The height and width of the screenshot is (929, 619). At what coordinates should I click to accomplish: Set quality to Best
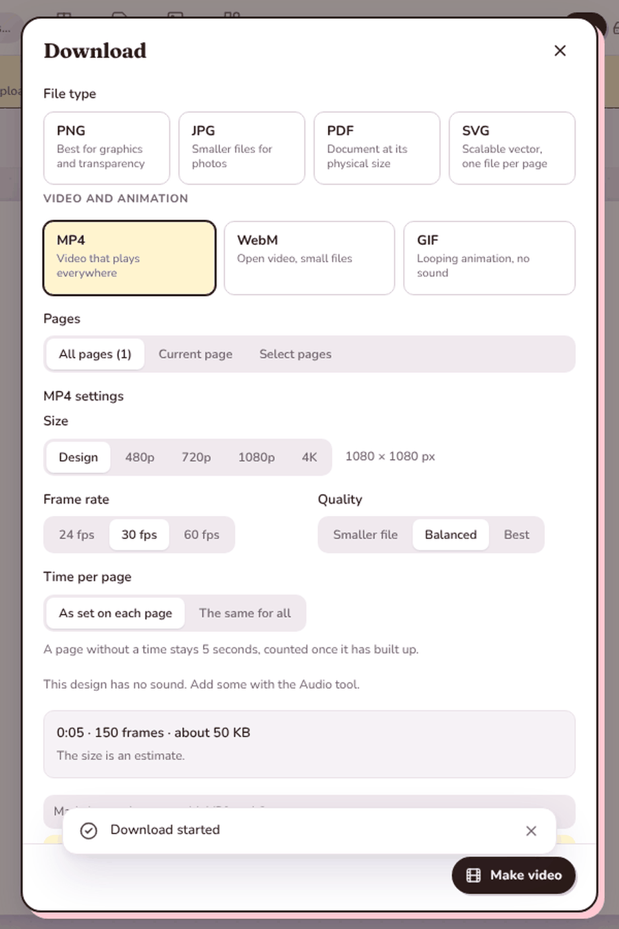[x=517, y=535]
